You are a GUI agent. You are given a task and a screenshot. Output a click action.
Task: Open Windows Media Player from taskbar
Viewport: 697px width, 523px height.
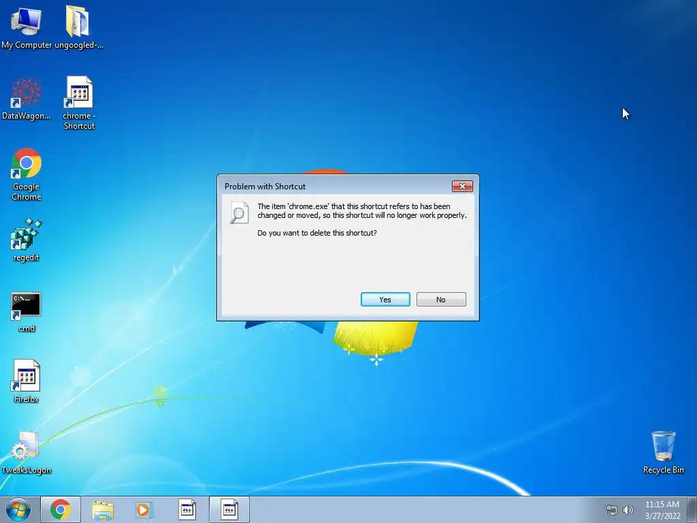(144, 509)
